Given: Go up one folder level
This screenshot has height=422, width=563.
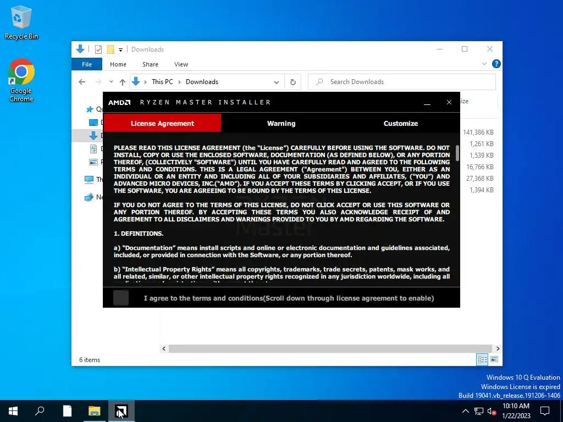Looking at the screenshot, I should (123, 82).
